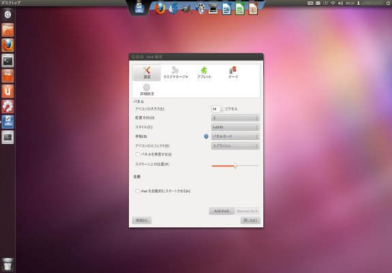Viewport: 392px width, 273px height.
Task: Open the スタイル dropdown showing Lucido
Action: [x=235, y=127]
